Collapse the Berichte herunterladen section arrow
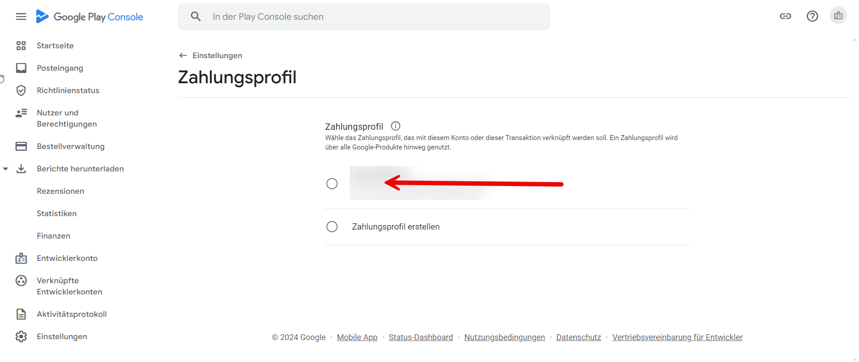The height and width of the screenshot is (362, 859). pos(5,169)
